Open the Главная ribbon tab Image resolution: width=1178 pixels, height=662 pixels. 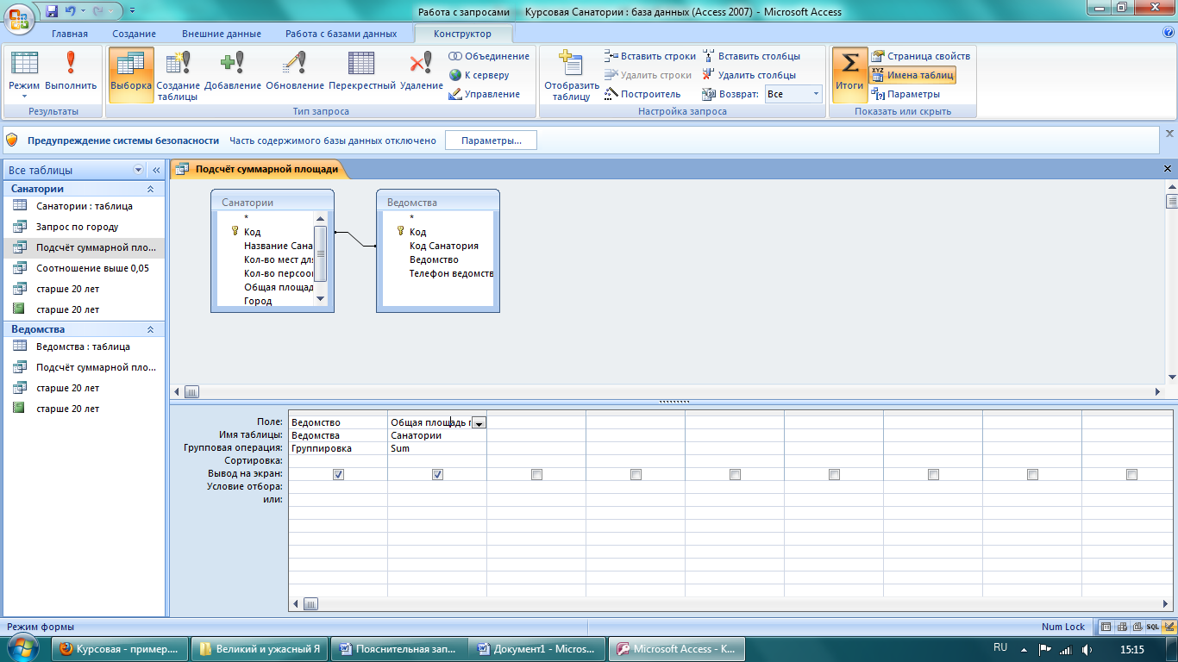pos(70,34)
